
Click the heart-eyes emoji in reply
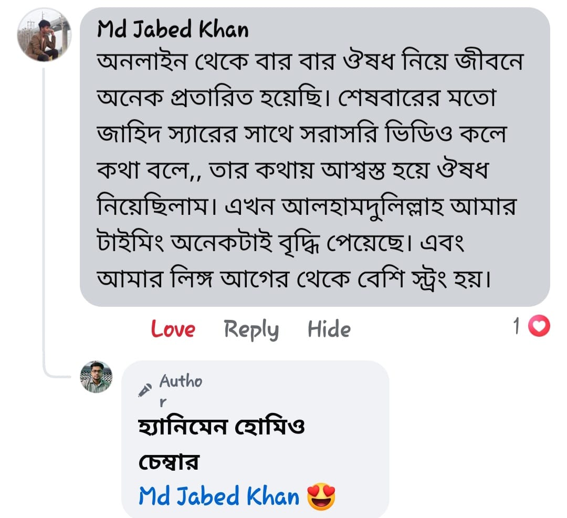tap(321, 496)
